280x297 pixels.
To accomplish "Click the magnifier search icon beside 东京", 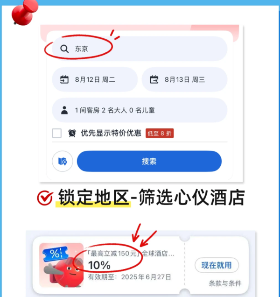I will pyautogui.click(x=64, y=49).
